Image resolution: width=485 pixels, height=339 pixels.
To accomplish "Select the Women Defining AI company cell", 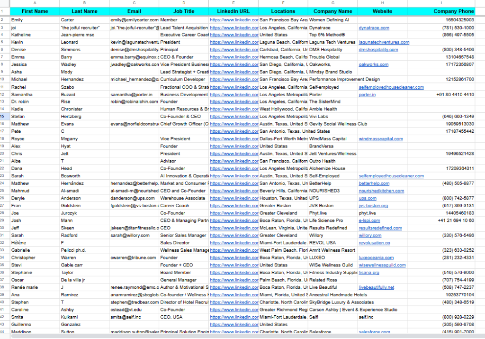I will click(333, 20).
